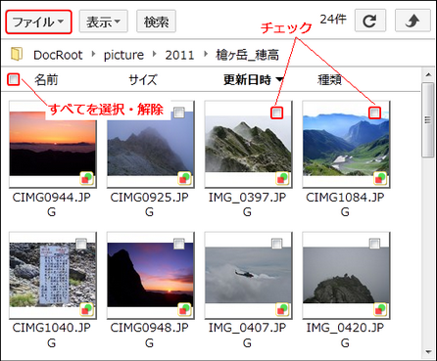The image size is (437, 361).
Task: Expand the arrow after 2011 in breadcrumb
Action: click(x=206, y=54)
